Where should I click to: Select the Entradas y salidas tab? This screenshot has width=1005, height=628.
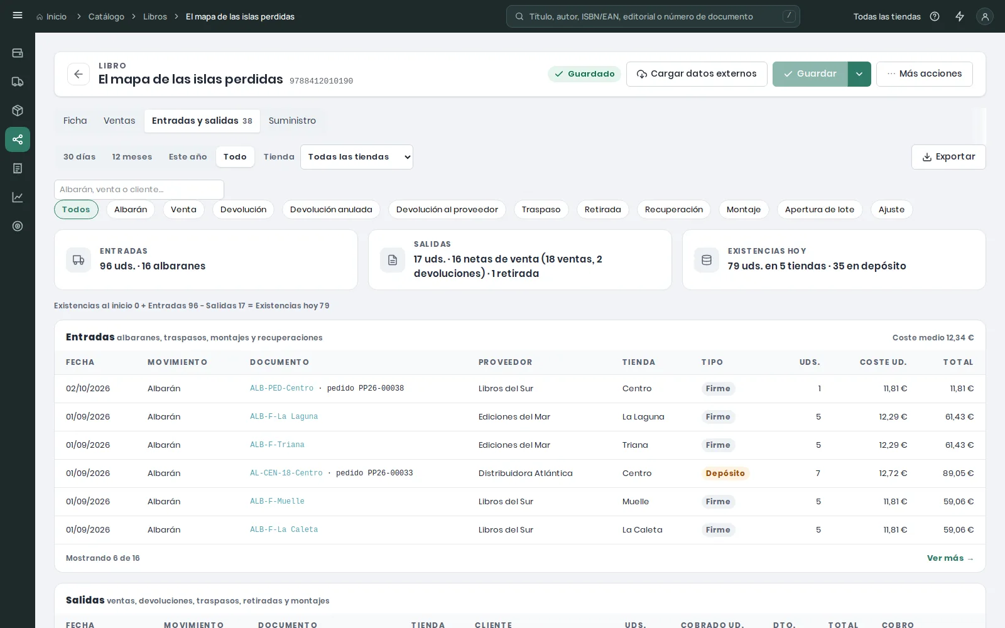[x=202, y=121]
